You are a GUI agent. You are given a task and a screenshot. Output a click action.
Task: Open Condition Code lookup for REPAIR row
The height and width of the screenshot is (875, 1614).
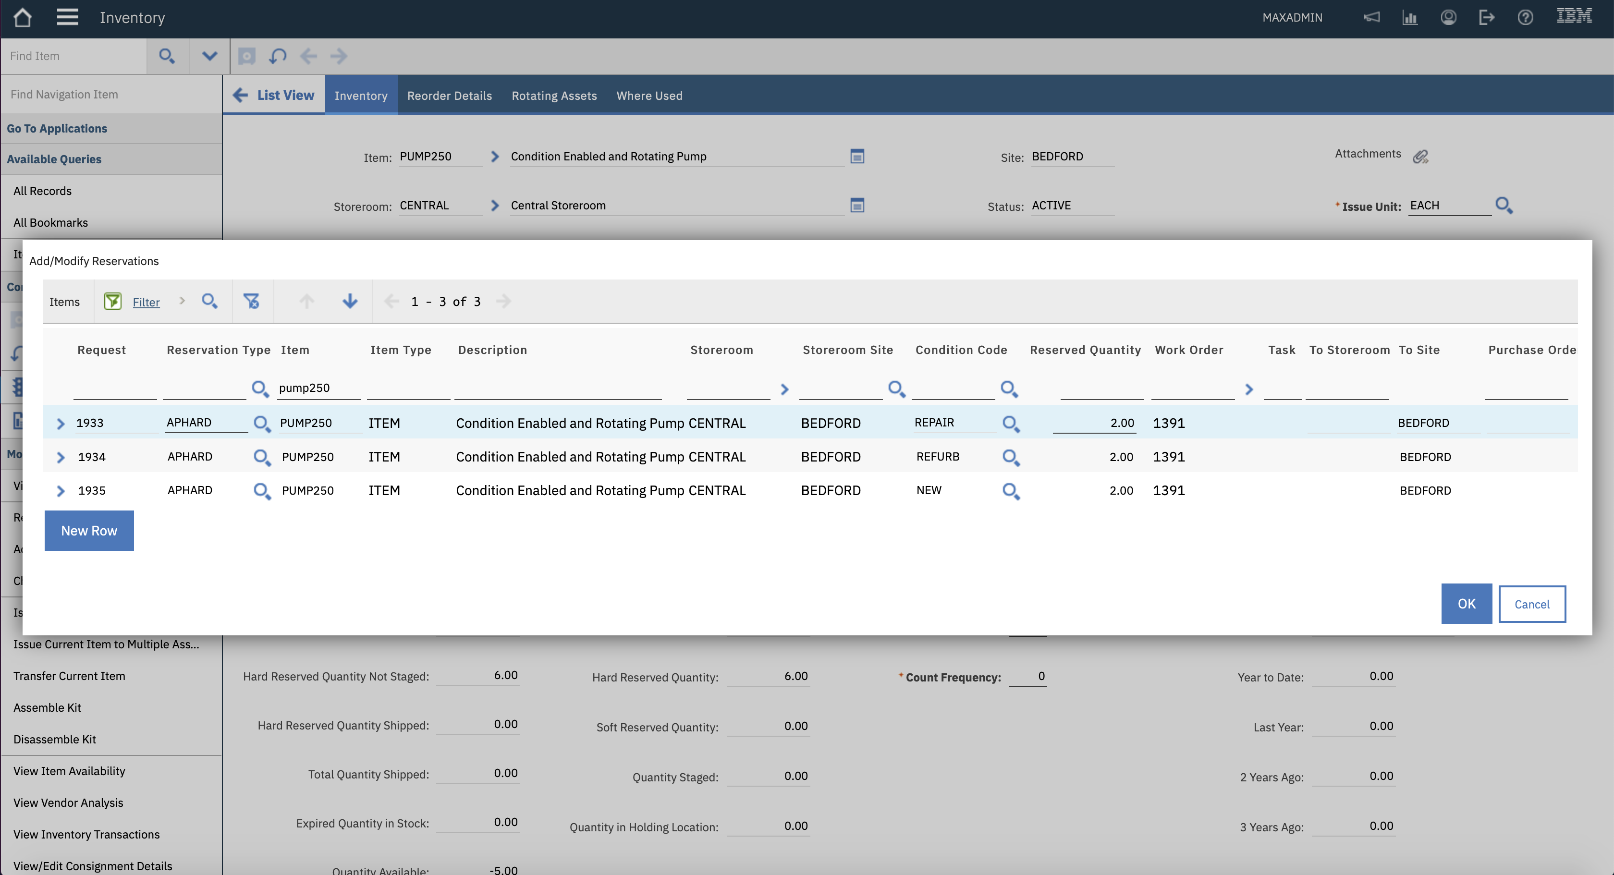point(1011,424)
